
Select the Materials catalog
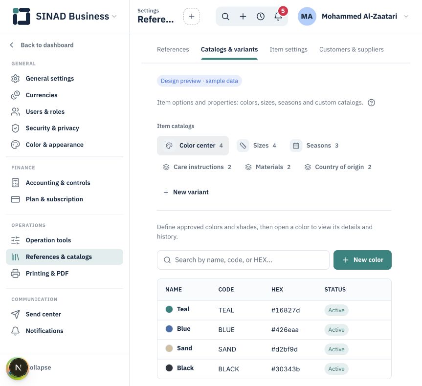click(268, 167)
